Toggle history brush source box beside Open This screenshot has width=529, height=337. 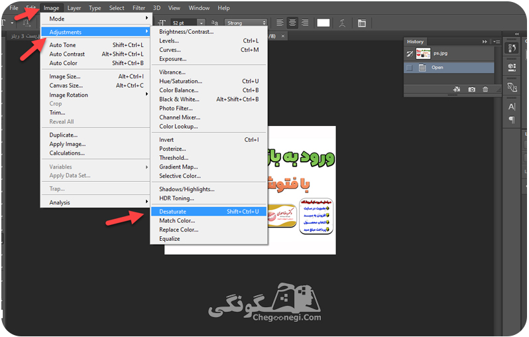410,68
